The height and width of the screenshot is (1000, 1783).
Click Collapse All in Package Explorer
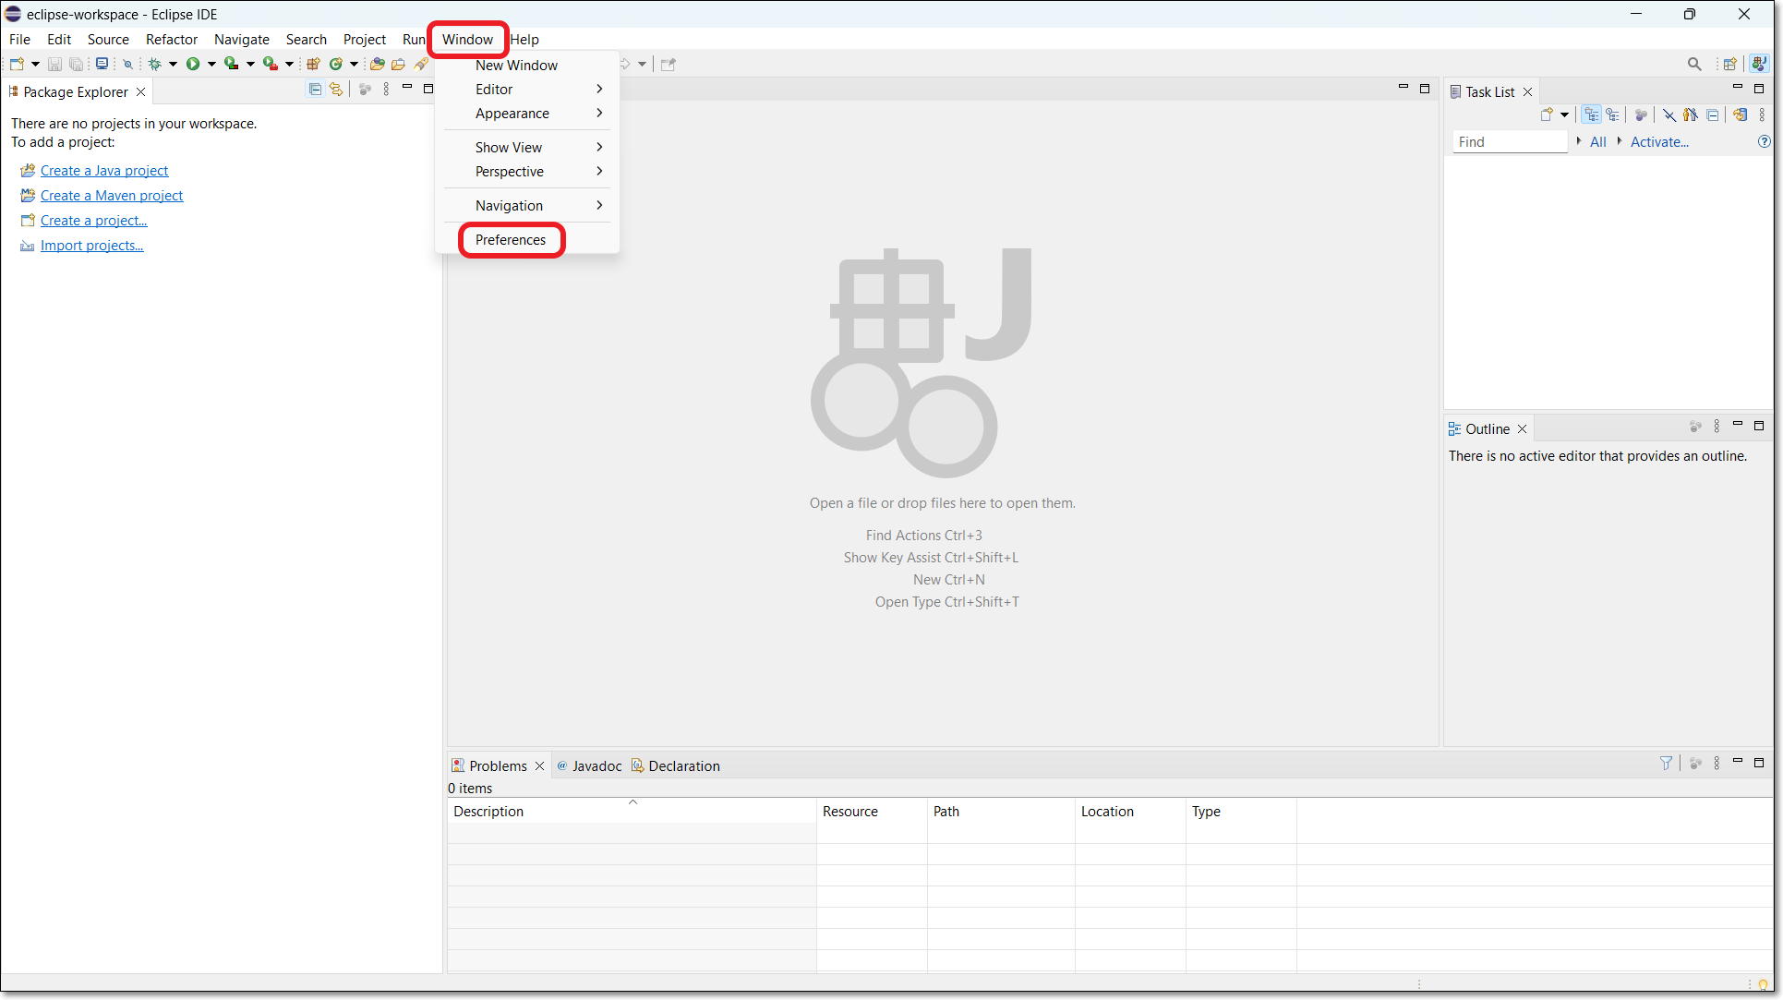pos(315,90)
